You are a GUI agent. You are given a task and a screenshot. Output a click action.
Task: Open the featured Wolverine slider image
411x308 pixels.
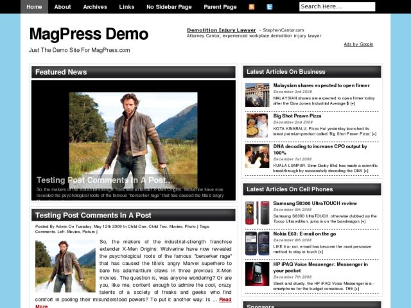point(133,140)
